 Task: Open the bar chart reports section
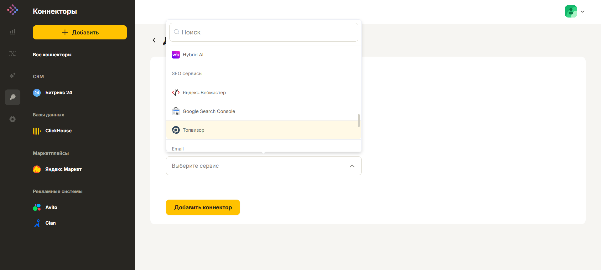13,32
